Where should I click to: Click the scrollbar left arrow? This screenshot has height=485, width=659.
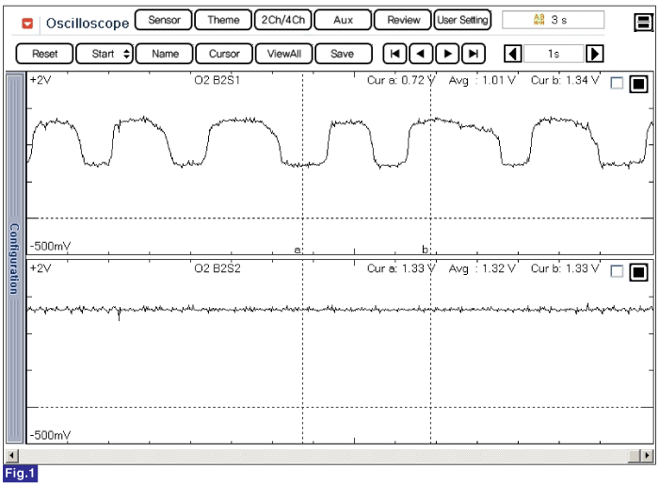(11, 456)
